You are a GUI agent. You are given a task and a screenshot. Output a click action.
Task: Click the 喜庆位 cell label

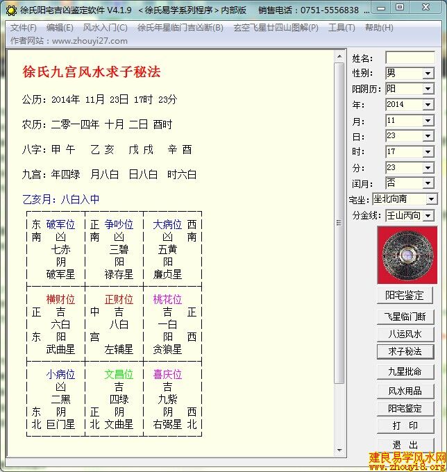[x=167, y=374]
